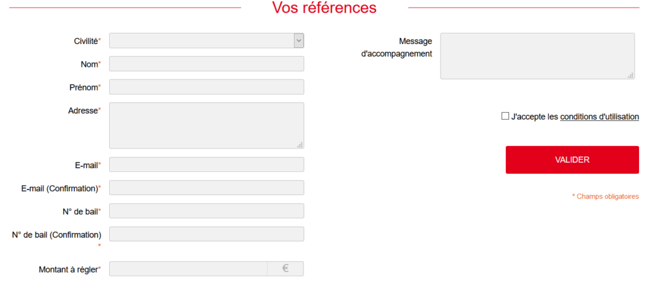Click the Champs obligatoires note
This screenshot has width=653, height=284.
[x=606, y=196]
